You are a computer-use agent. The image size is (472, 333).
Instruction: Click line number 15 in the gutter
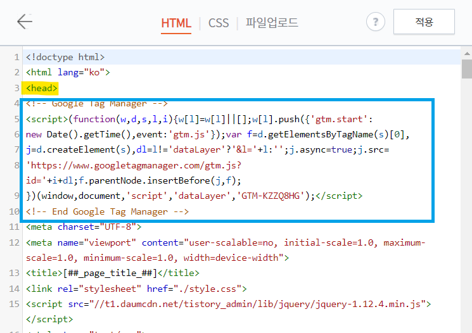click(14, 305)
